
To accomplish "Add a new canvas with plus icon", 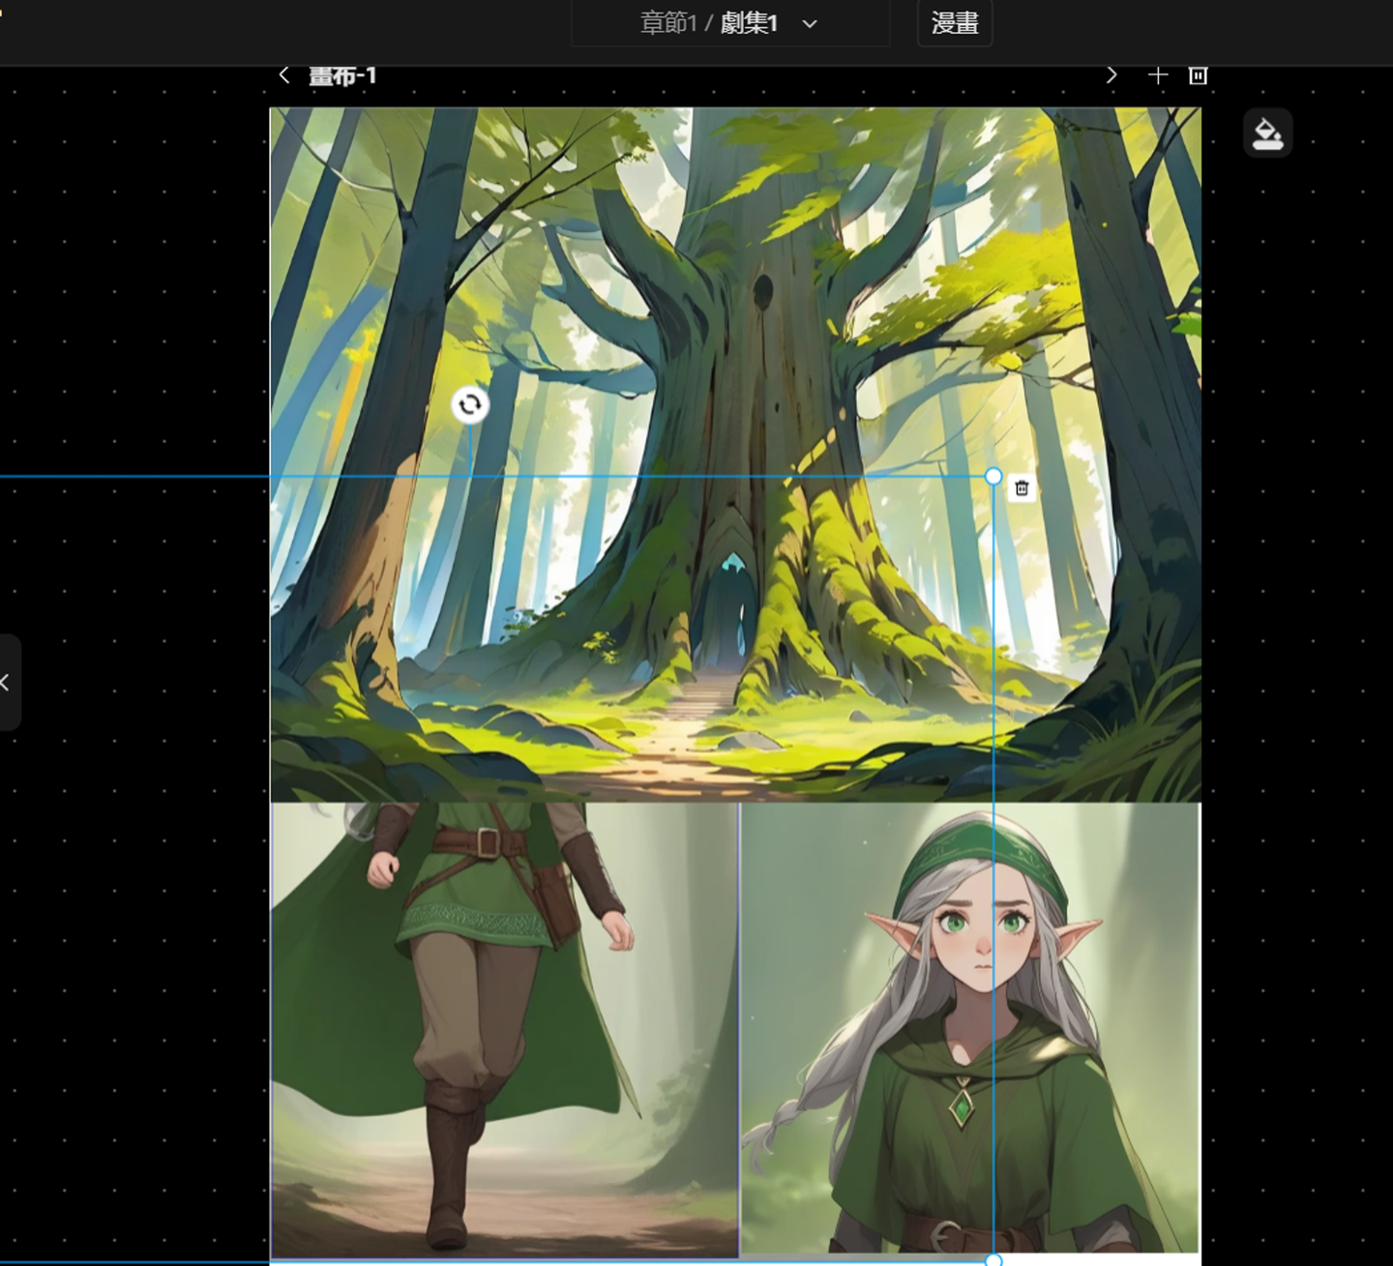I will click(x=1157, y=75).
